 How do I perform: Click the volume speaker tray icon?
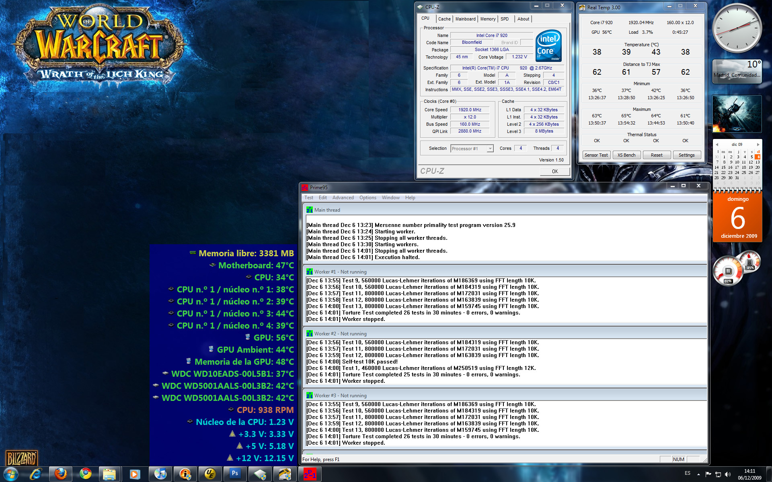pyautogui.click(x=727, y=474)
